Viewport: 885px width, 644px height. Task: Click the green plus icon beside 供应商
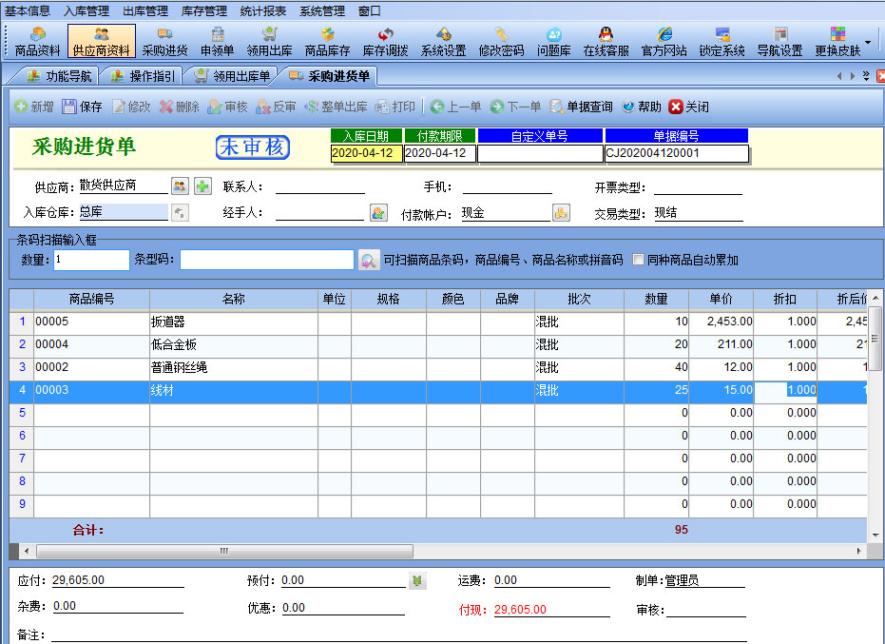pyautogui.click(x=202, y=186)
